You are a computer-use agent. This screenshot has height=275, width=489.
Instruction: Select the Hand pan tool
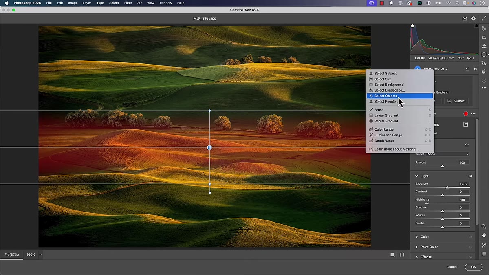tap(484, 235)
